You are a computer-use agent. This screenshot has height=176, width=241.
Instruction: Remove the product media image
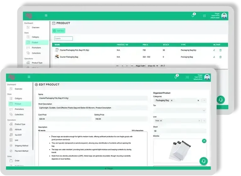204,141
